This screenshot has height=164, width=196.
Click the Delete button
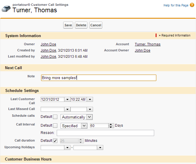point(81,25)
